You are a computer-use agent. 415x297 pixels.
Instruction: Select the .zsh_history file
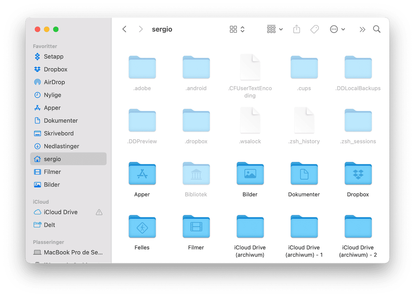[x=304, y=120]
